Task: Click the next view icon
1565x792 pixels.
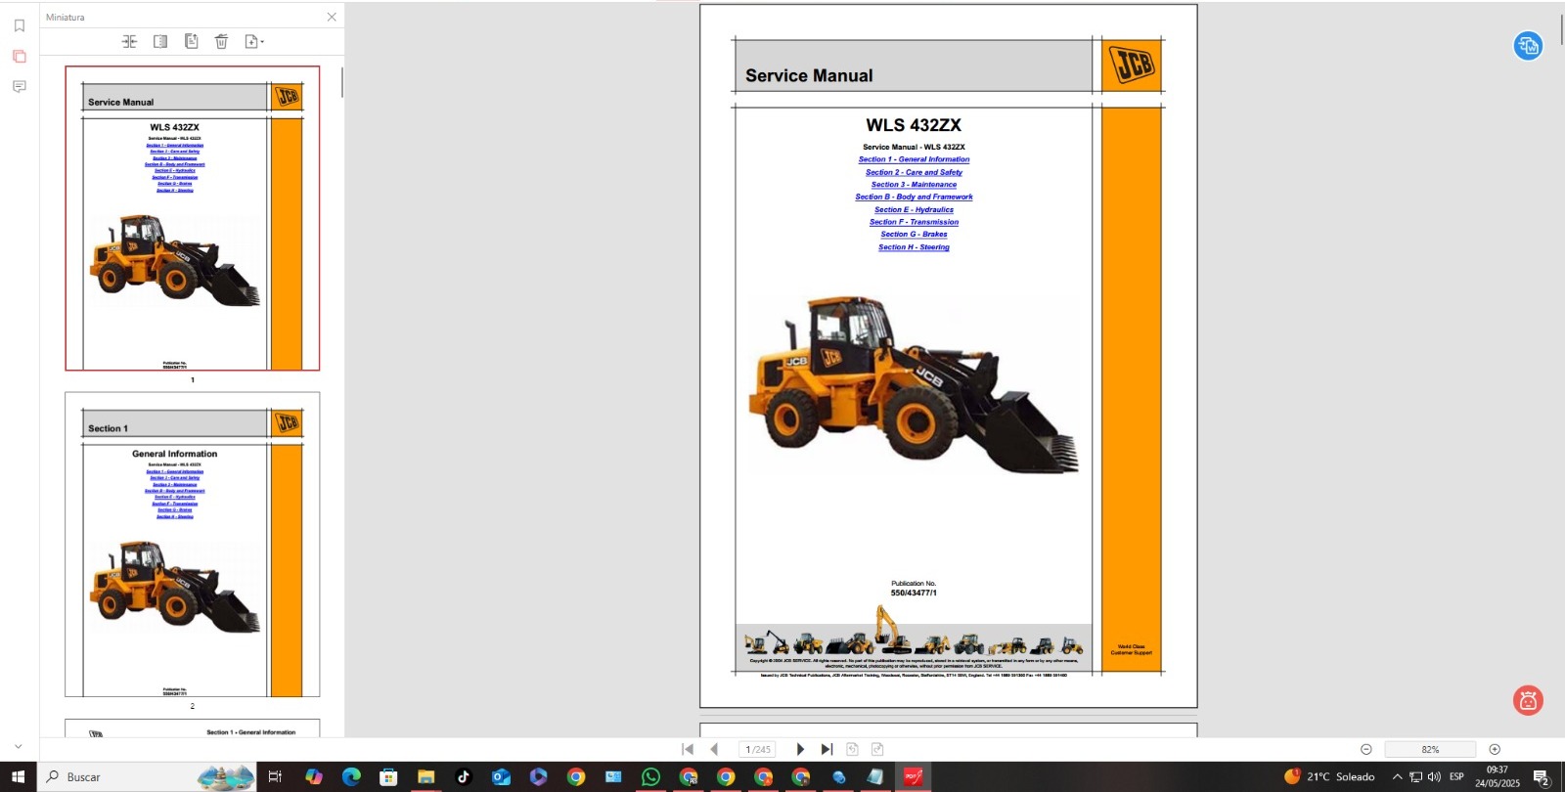Action: coord(877,749)
